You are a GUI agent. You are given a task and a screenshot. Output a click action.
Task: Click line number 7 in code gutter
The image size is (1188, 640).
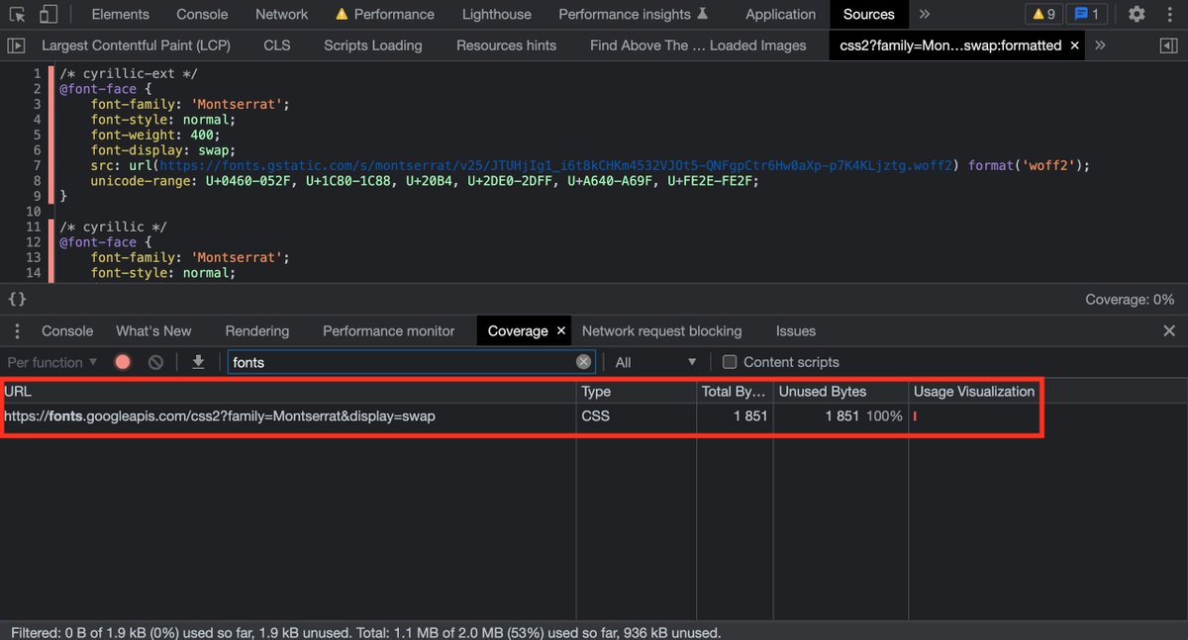coord(38,165)
